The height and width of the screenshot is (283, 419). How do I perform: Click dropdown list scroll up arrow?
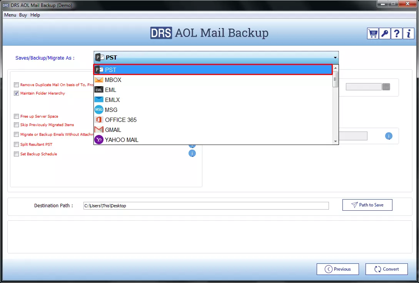tap(336, 68)
